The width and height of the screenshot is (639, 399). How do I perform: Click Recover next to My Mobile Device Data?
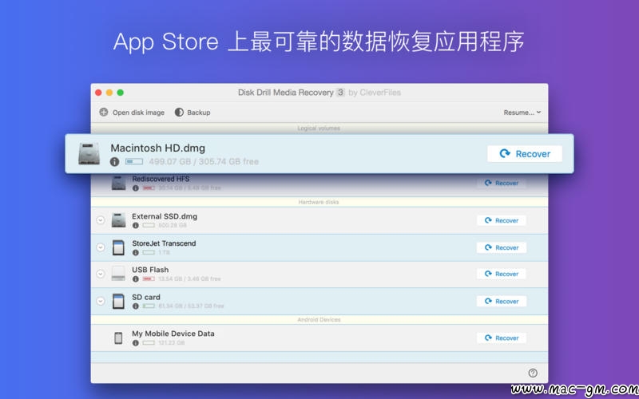[x=501, y=338]
